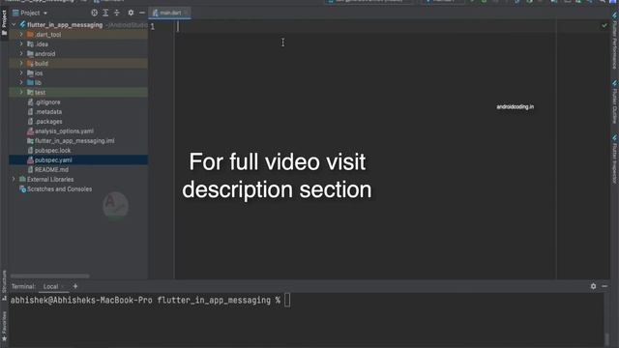This screenshot has height=348, width=619.
Task: Click the Expand All icon in Project panel
Action: 105,13
